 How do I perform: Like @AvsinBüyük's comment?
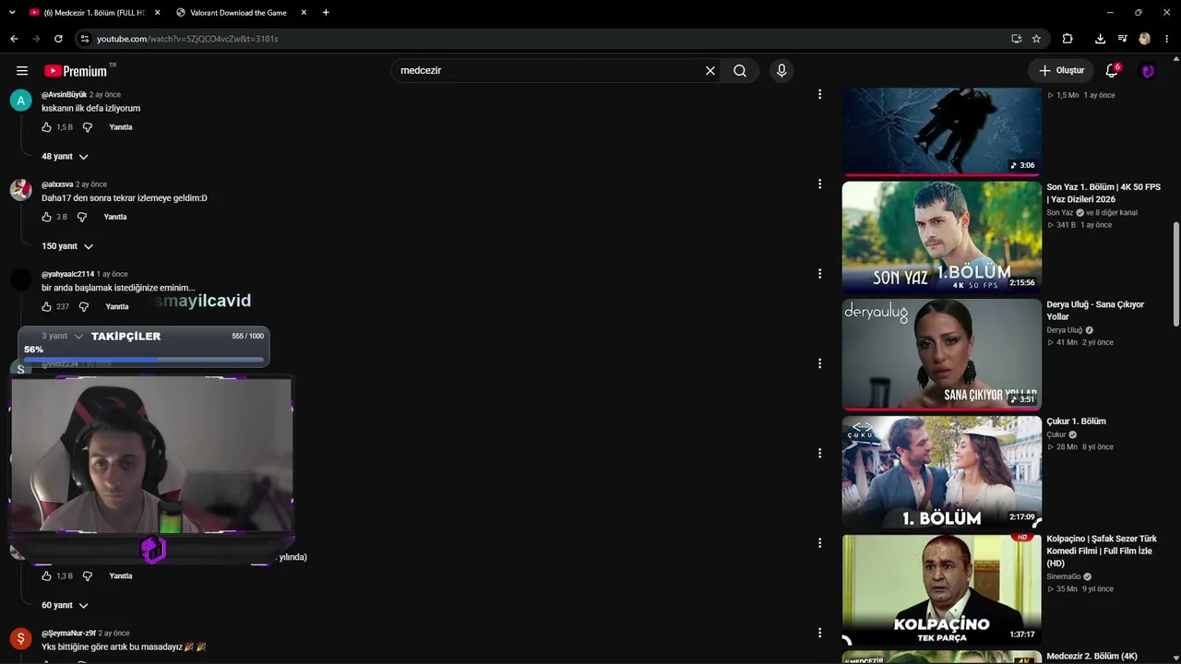click(47, 127)
